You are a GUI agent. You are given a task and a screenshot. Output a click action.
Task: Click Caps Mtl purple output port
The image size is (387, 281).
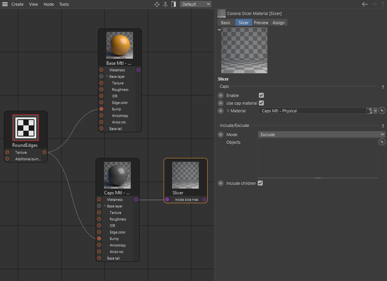[136, 199]
